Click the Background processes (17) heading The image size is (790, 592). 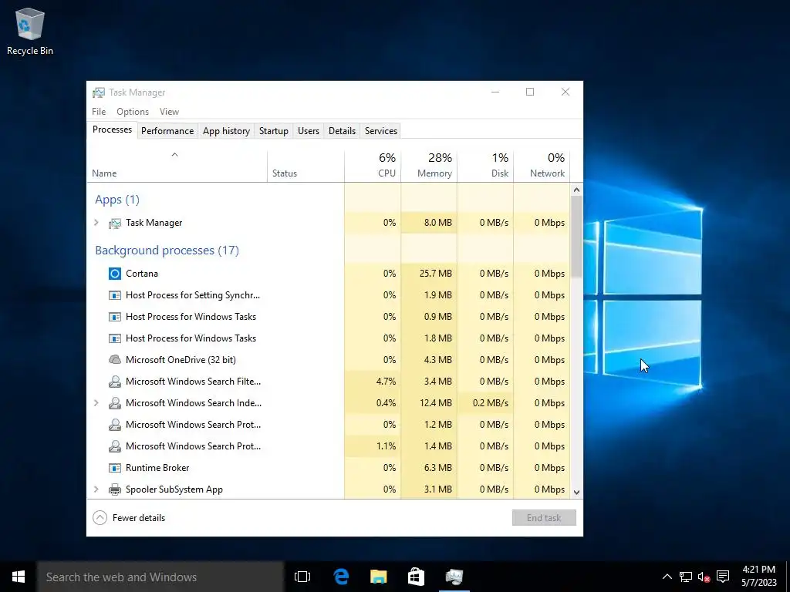(167, 251)
